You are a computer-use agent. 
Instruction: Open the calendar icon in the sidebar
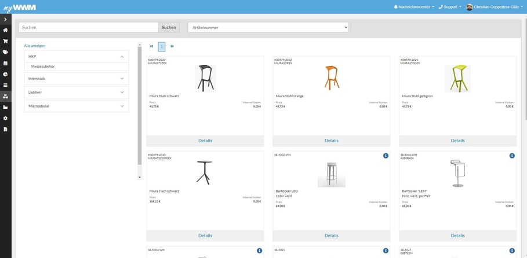click(5, 63)
